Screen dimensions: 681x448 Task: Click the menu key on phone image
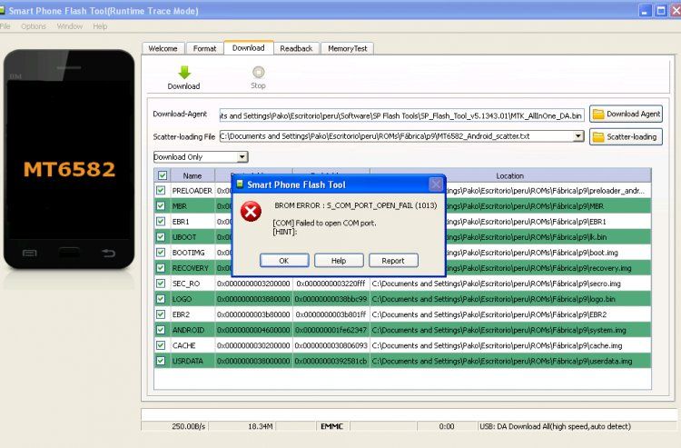[30, 253]
